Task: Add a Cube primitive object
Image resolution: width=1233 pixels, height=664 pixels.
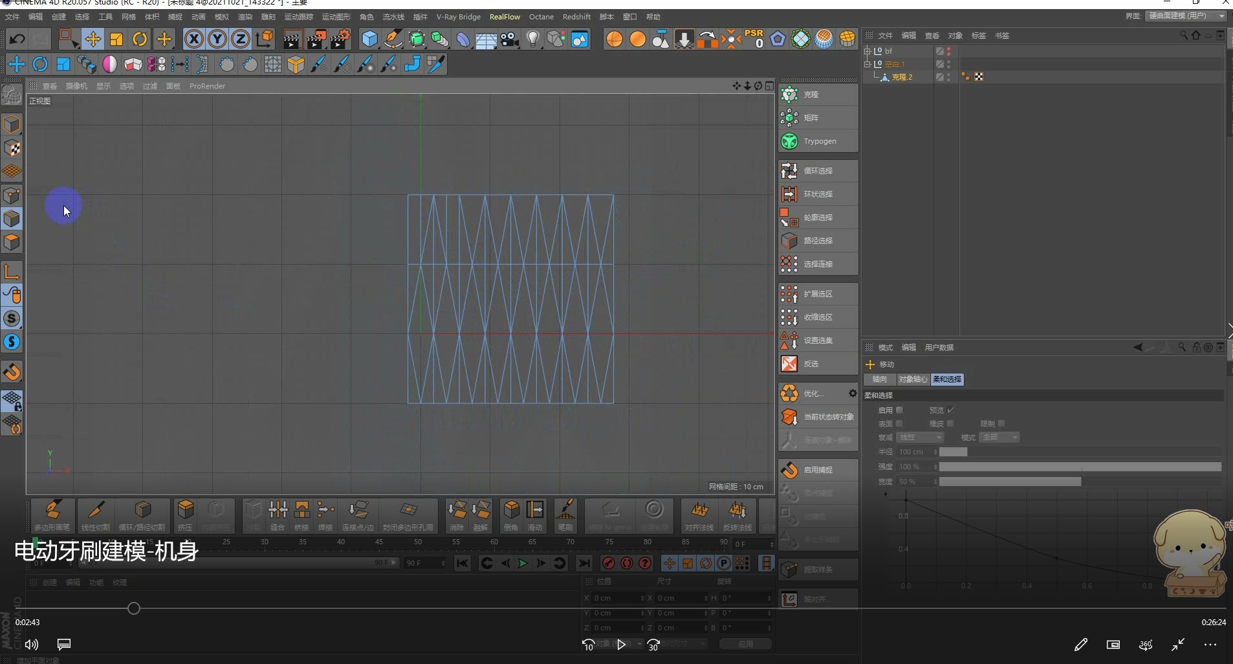Action: point(369,39)
